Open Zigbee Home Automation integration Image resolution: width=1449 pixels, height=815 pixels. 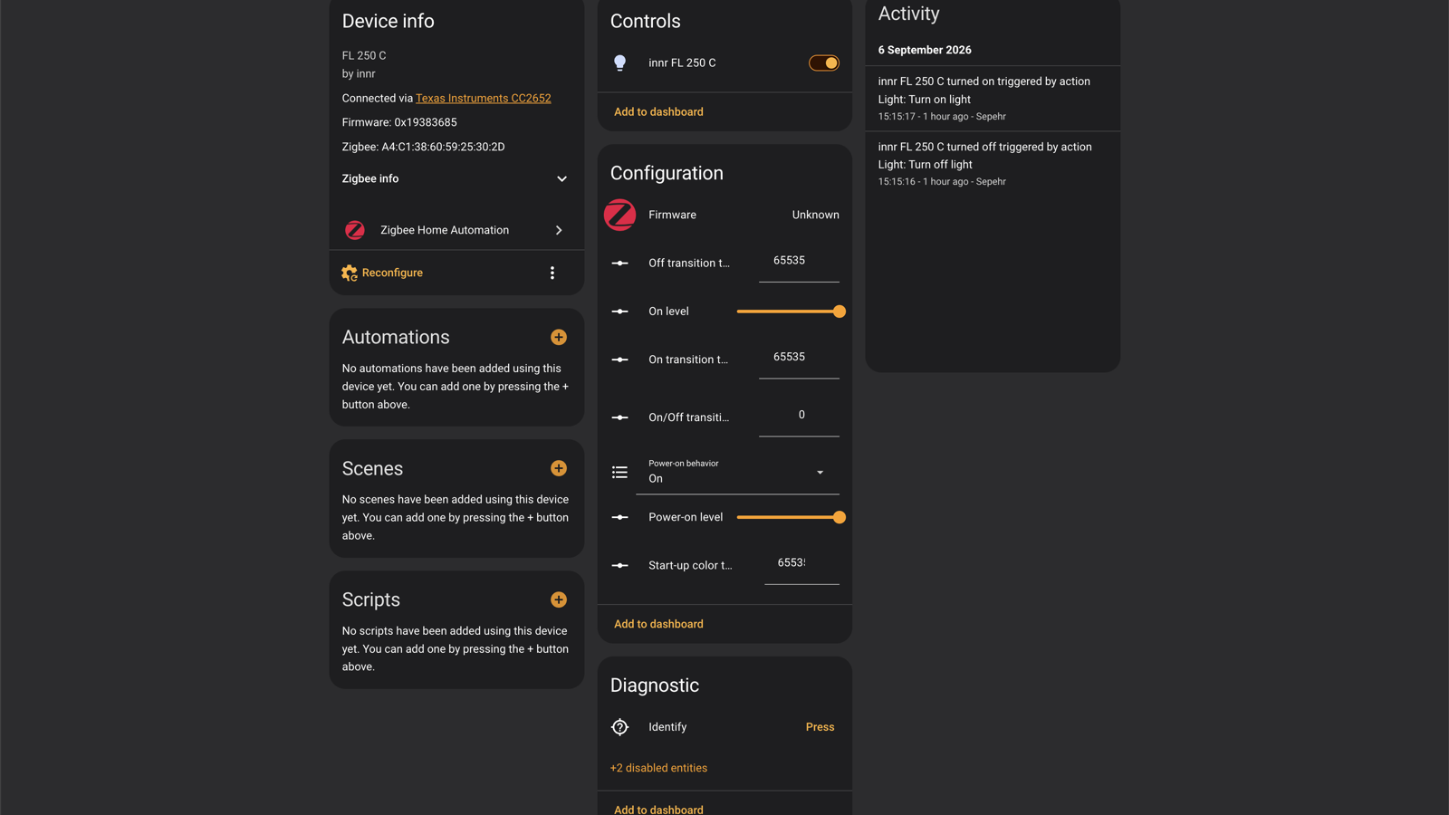tap(456, 230)
